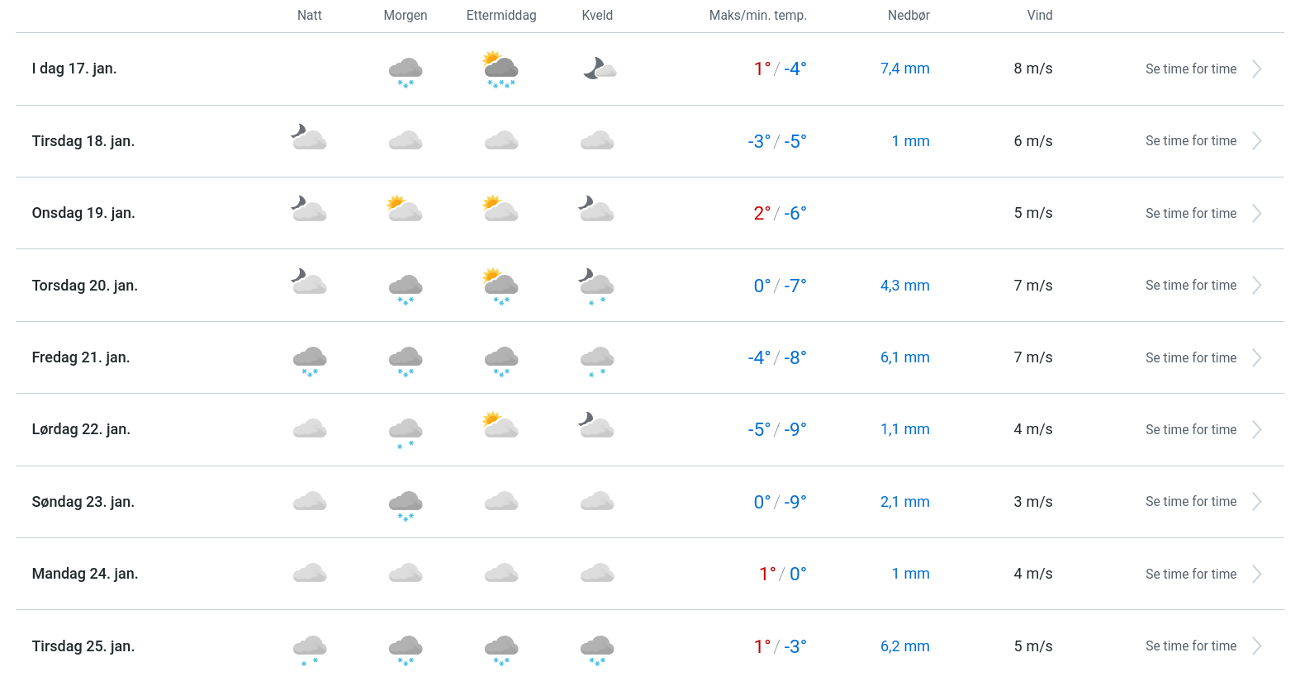Click the Nedbør column header

click(909, 16)
